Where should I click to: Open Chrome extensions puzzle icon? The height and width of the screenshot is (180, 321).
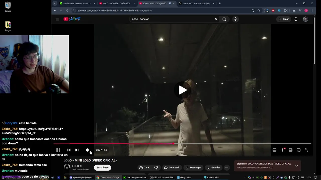click(285, 10)
